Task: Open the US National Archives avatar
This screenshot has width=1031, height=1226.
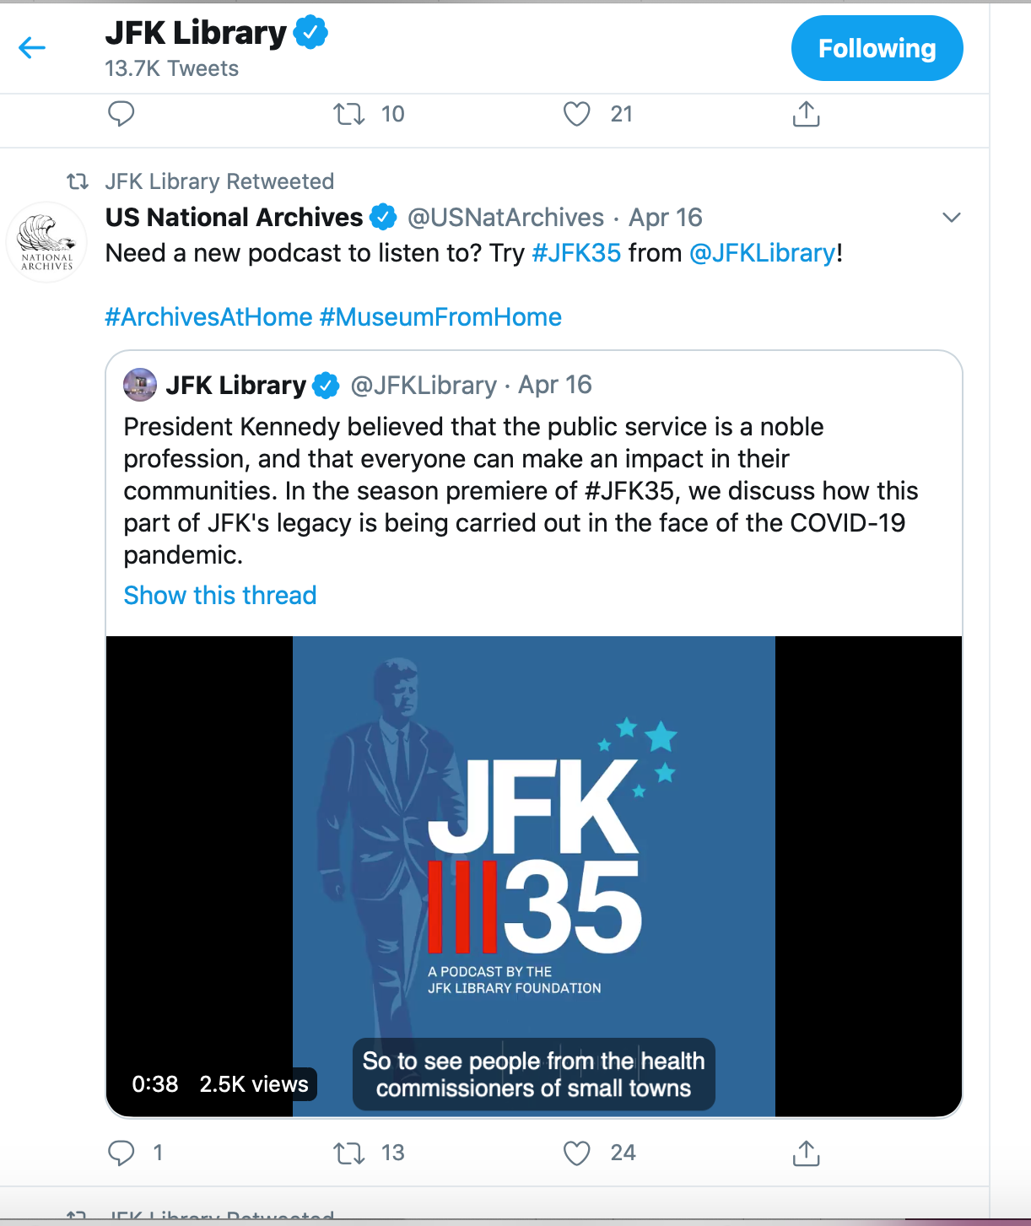Action: pos(46,242)
